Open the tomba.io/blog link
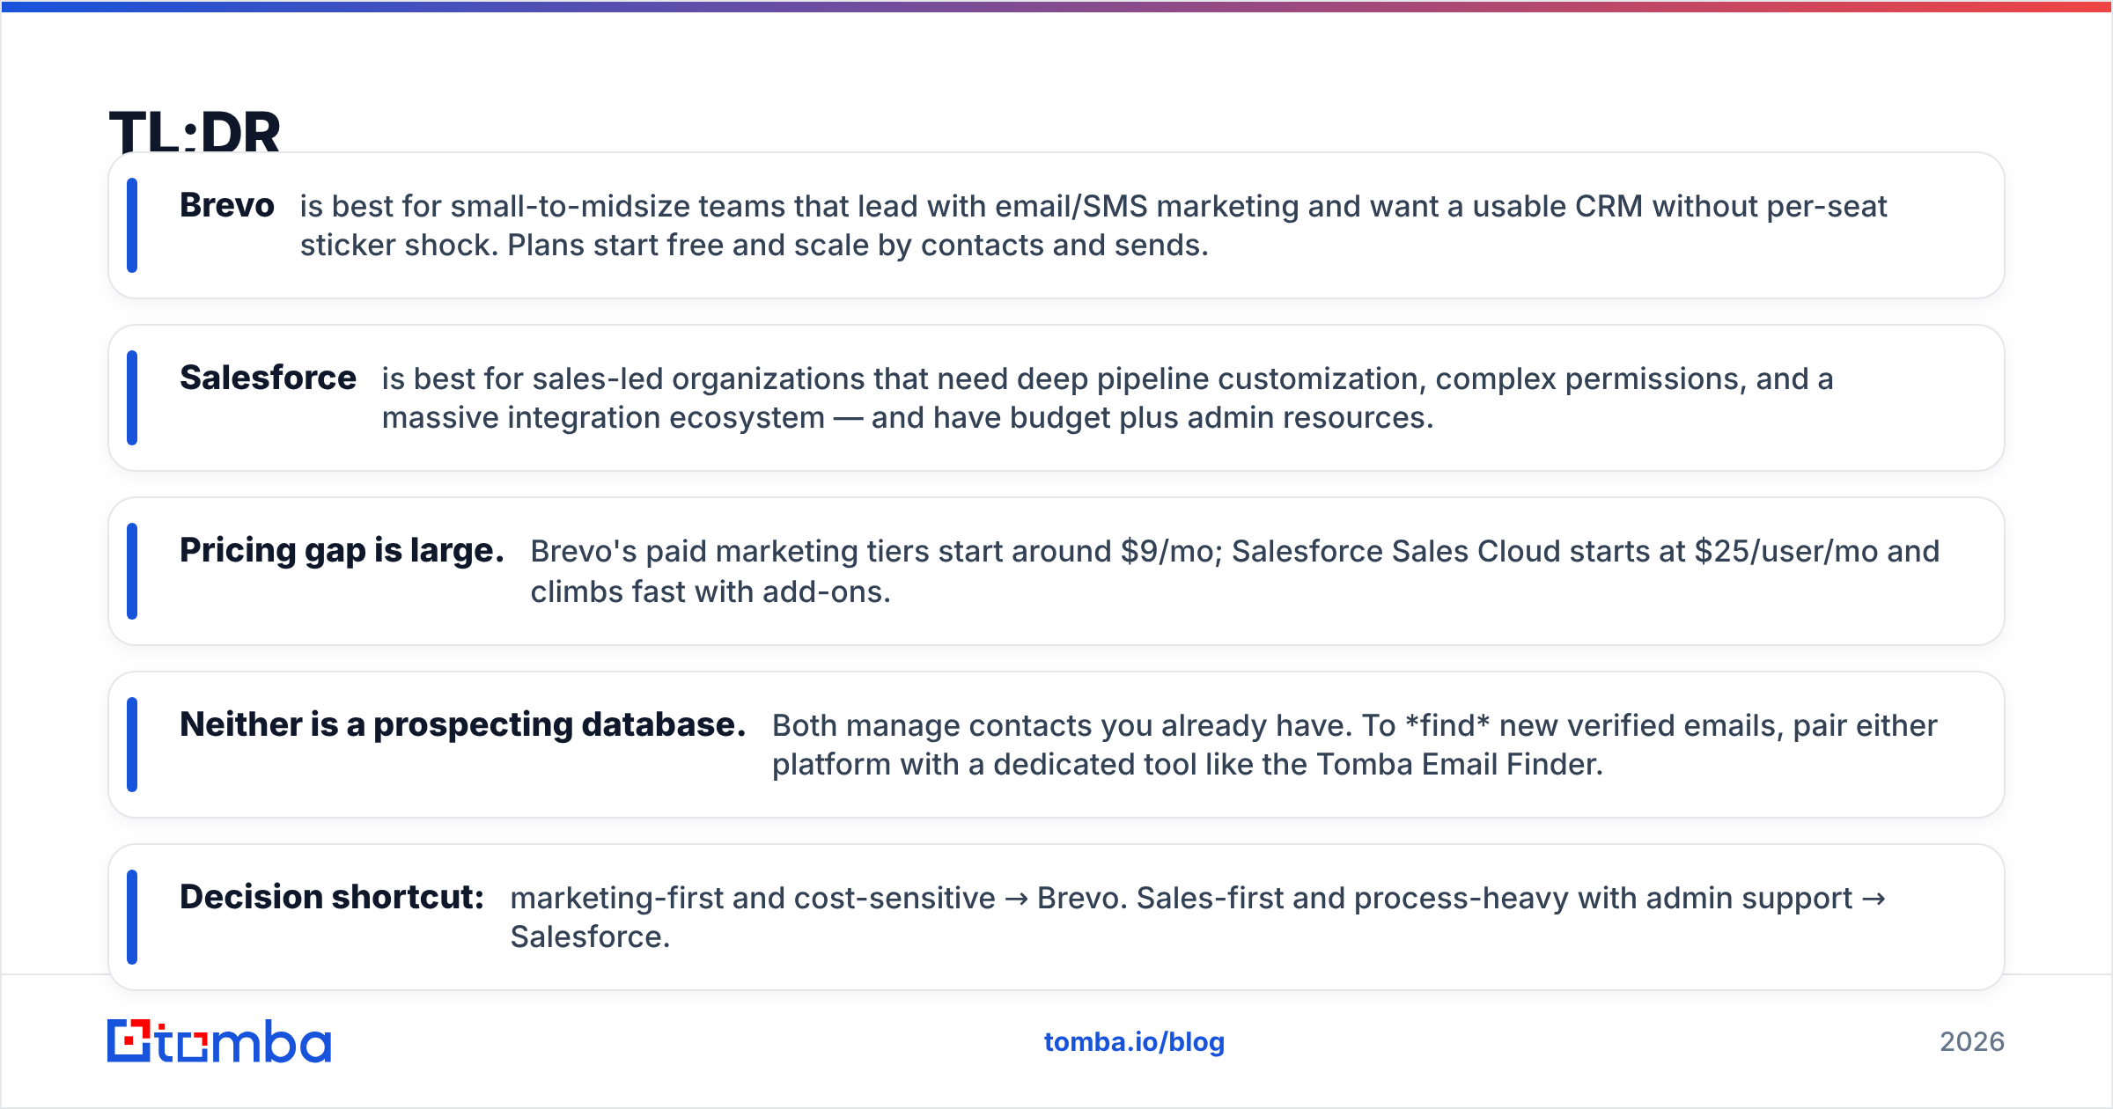This screenshot has height=1109, width=2113. coord(1134,1042)
